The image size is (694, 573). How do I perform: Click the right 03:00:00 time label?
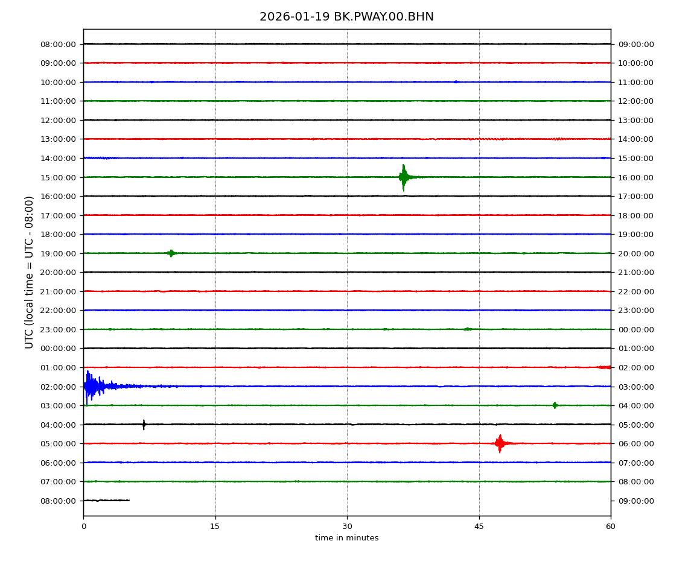tap(635, 387)
